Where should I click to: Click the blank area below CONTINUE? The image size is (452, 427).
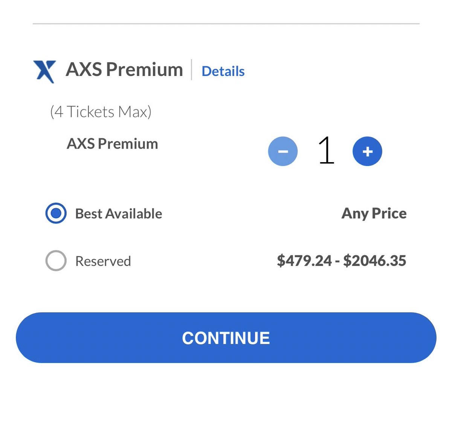(226, 395)
